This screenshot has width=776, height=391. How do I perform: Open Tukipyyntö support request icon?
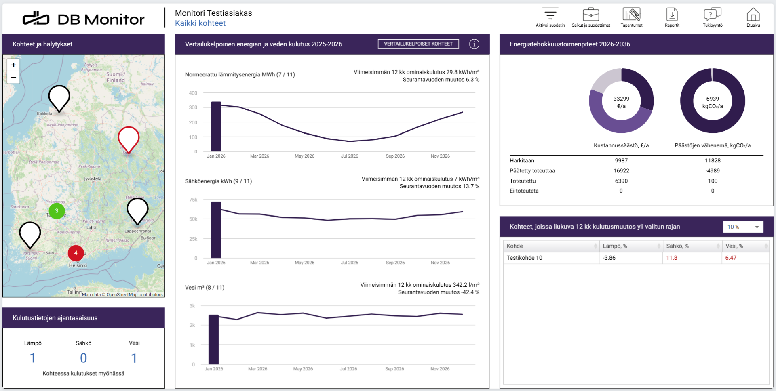click(x=713, y=15)
